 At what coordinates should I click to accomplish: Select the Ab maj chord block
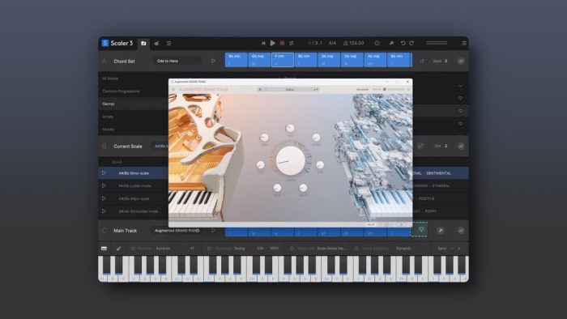(x=375, y=60)
